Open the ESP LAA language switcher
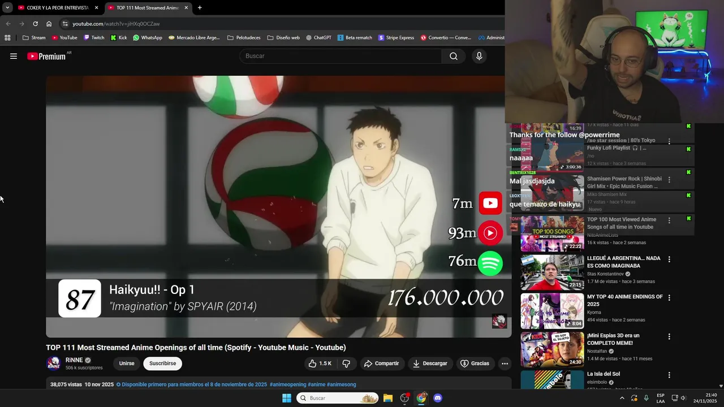The image size is (724, 407). (x=661, y=398)
